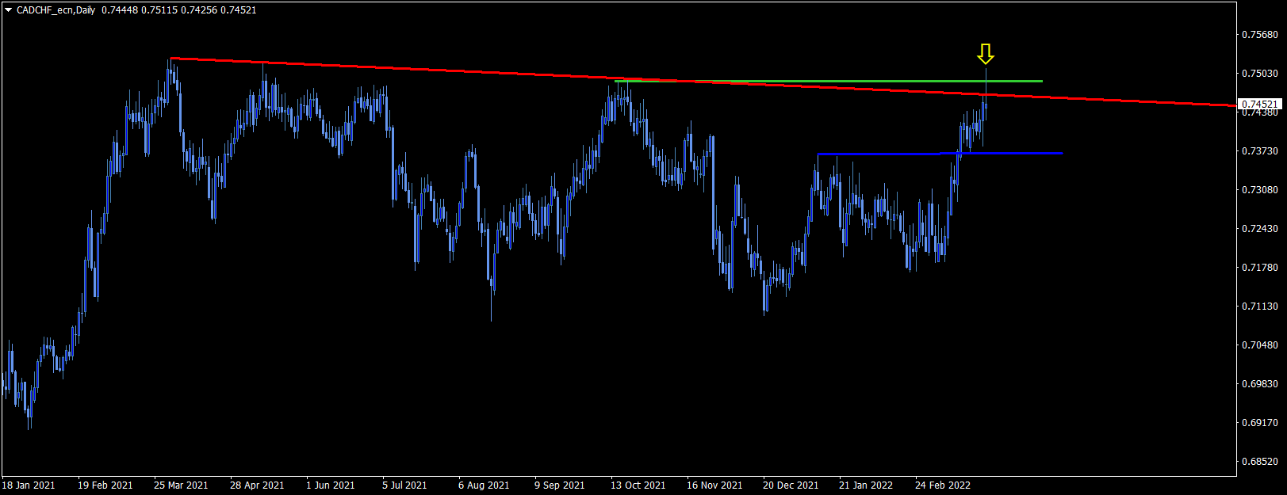Viewport: 1287px width, 495px height.
Task: Click the 16 Nov 2021 date label
Action: click(714, 485)
